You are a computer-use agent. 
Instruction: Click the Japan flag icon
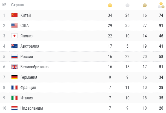tap(14, 36)
